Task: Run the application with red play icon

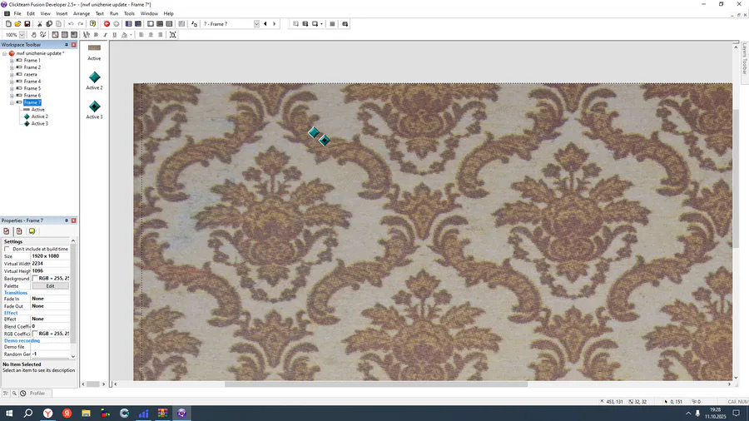Action: [107, 24]
